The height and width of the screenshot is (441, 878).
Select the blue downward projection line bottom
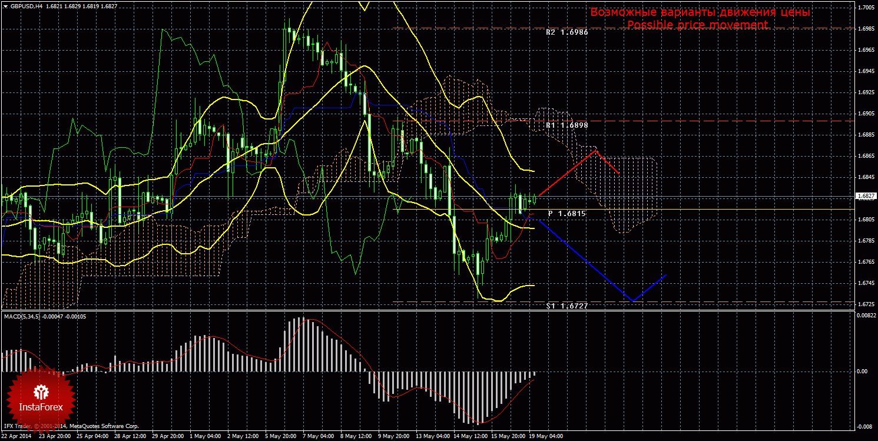tap(633, 301)
